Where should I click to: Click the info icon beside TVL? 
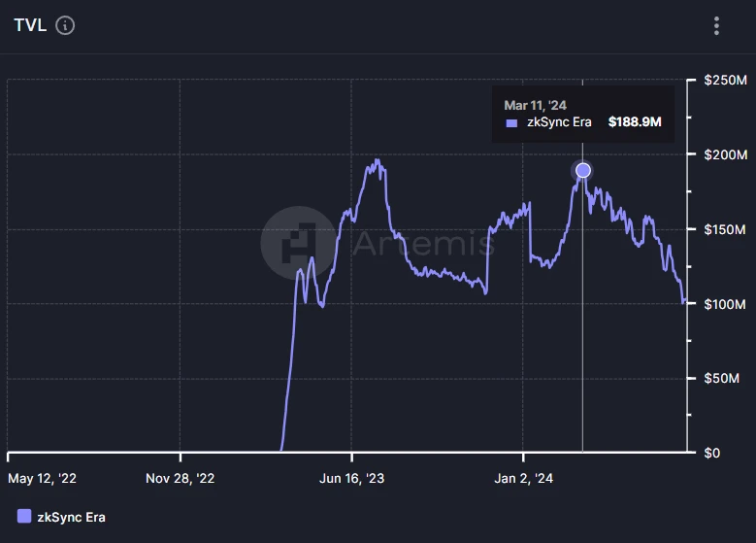tap(65, 25)
